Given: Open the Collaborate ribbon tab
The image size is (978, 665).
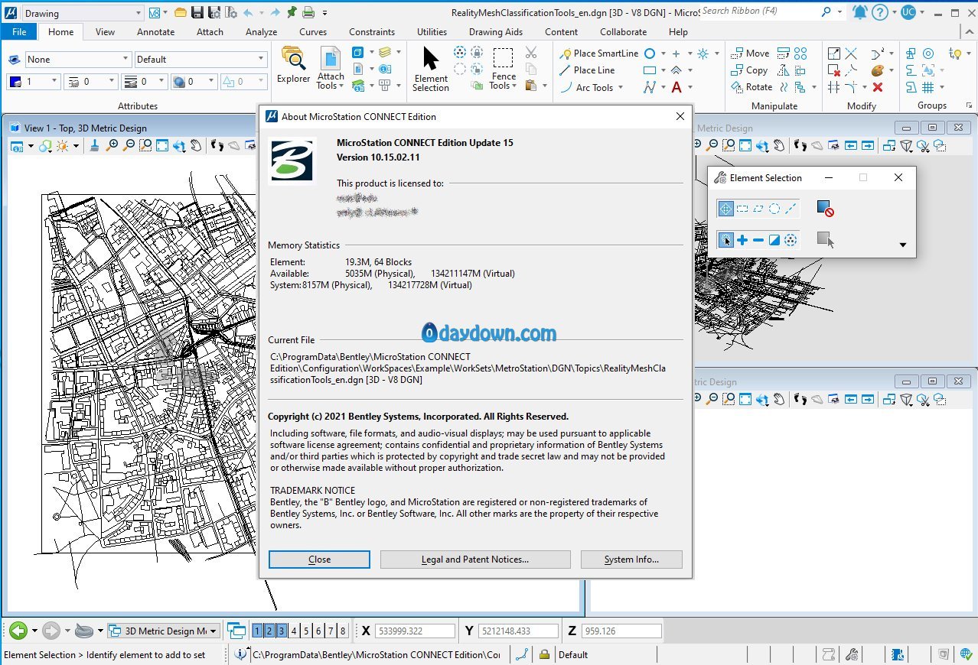Looking at the screenshot, I should (623, 32).
